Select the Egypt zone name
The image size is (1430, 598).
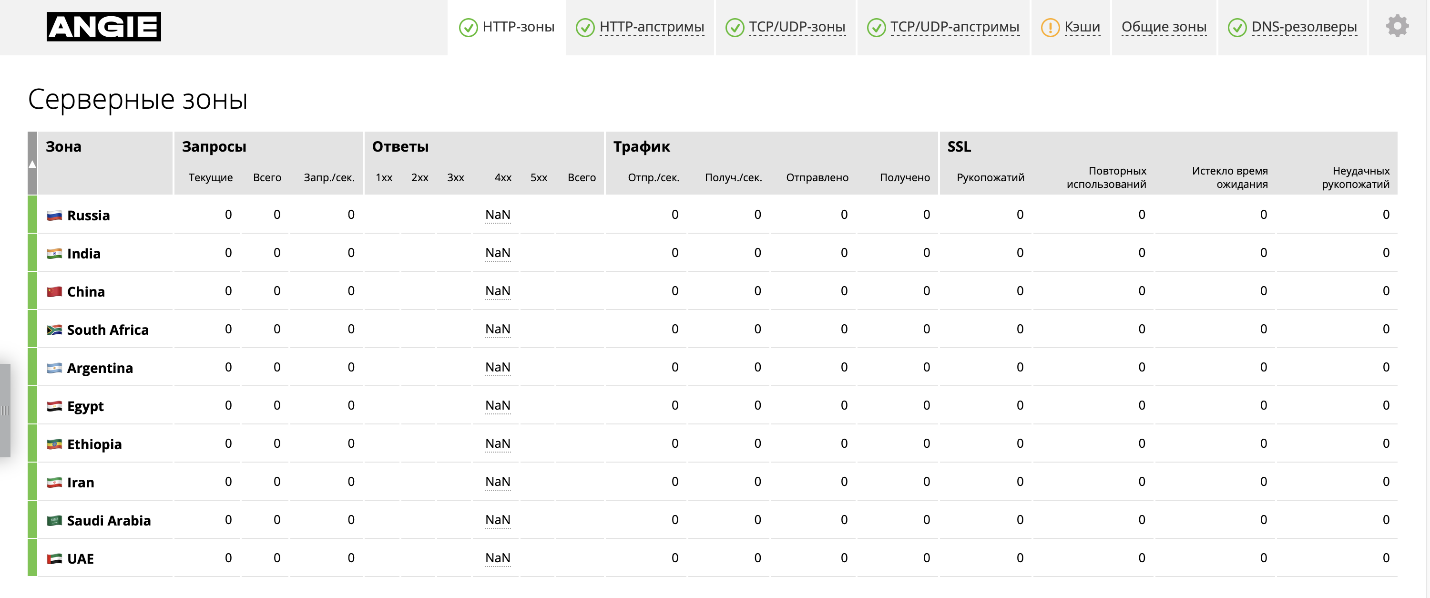(85, 406)
